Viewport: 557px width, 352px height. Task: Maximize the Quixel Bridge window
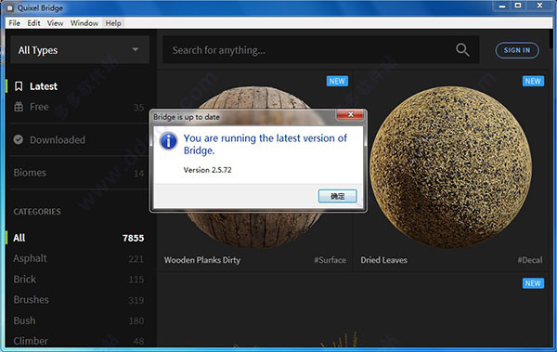[518, 6]
